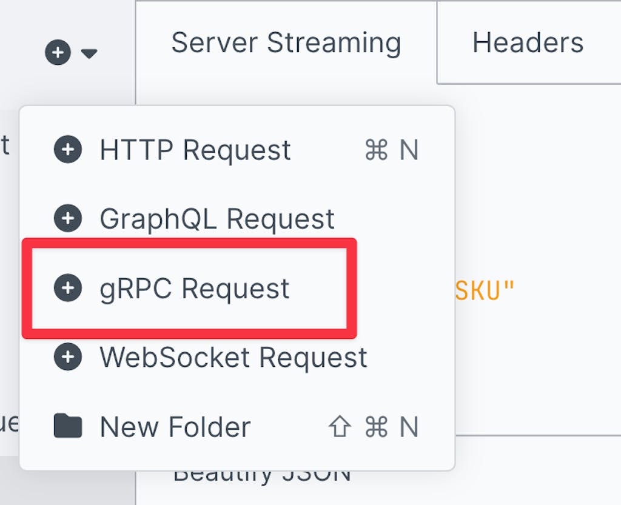Screen dimensions: 621x505
Task: Click the plus create-new icon
Action: tap(58, 53)
